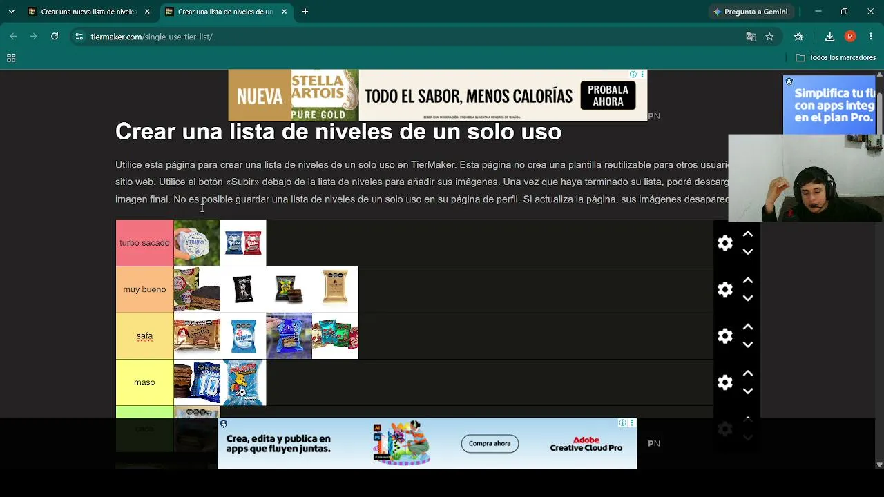The width and height of the screenshot is (884, 497).
Task: Select the safa tier label
Action: [144, 336]
